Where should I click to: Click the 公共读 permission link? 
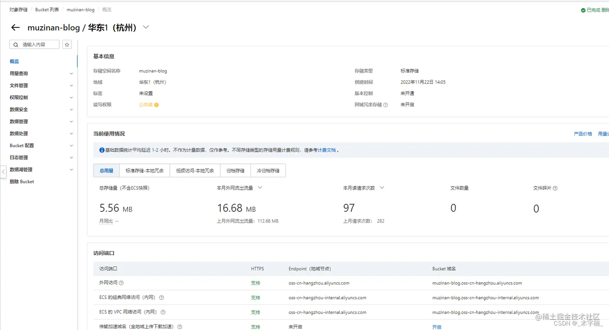(146, 105)
